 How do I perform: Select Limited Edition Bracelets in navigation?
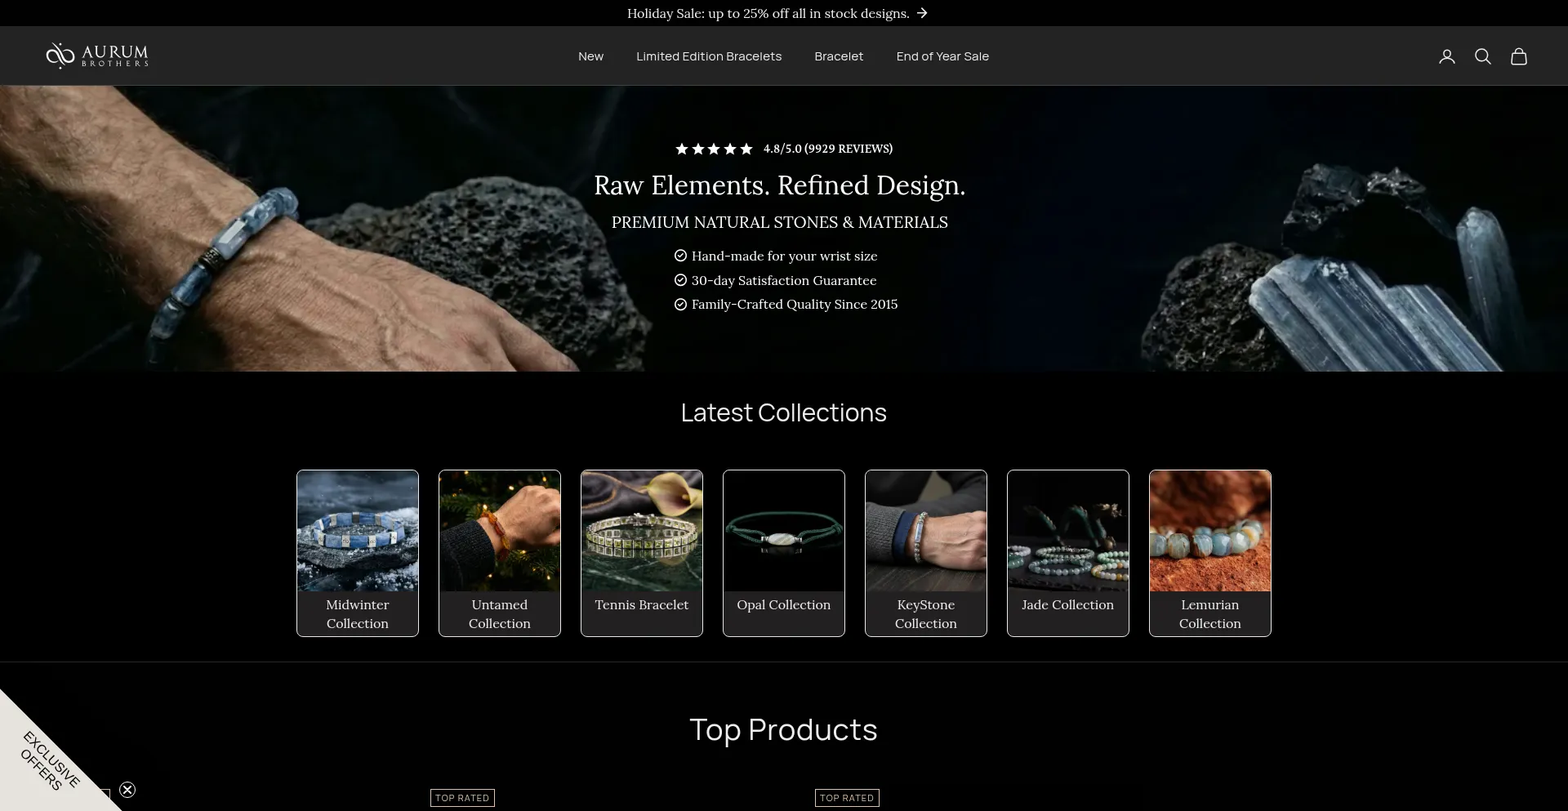[x=708, y=56]
